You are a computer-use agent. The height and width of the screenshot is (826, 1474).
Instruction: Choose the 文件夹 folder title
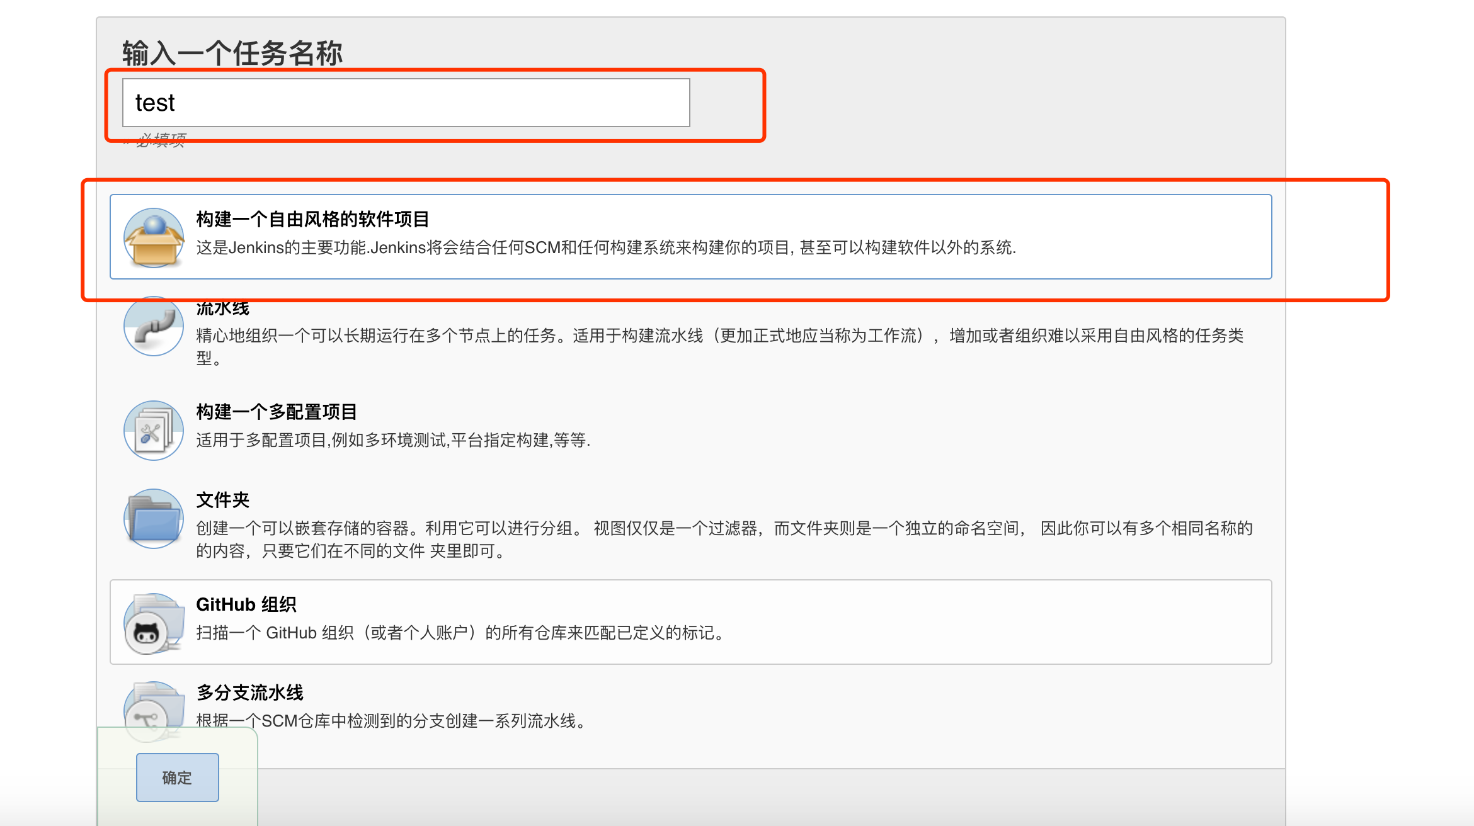click(x=223, y=500)
